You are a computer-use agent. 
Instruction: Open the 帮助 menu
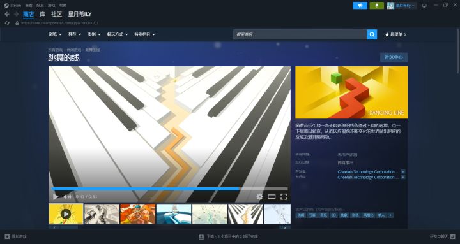(63, 5)
